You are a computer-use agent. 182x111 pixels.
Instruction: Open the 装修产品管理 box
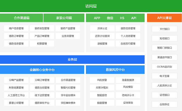click(68, 28)
